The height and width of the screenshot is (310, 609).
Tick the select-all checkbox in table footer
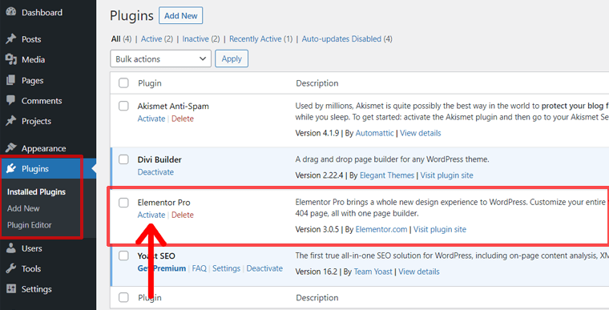[123, 297]
